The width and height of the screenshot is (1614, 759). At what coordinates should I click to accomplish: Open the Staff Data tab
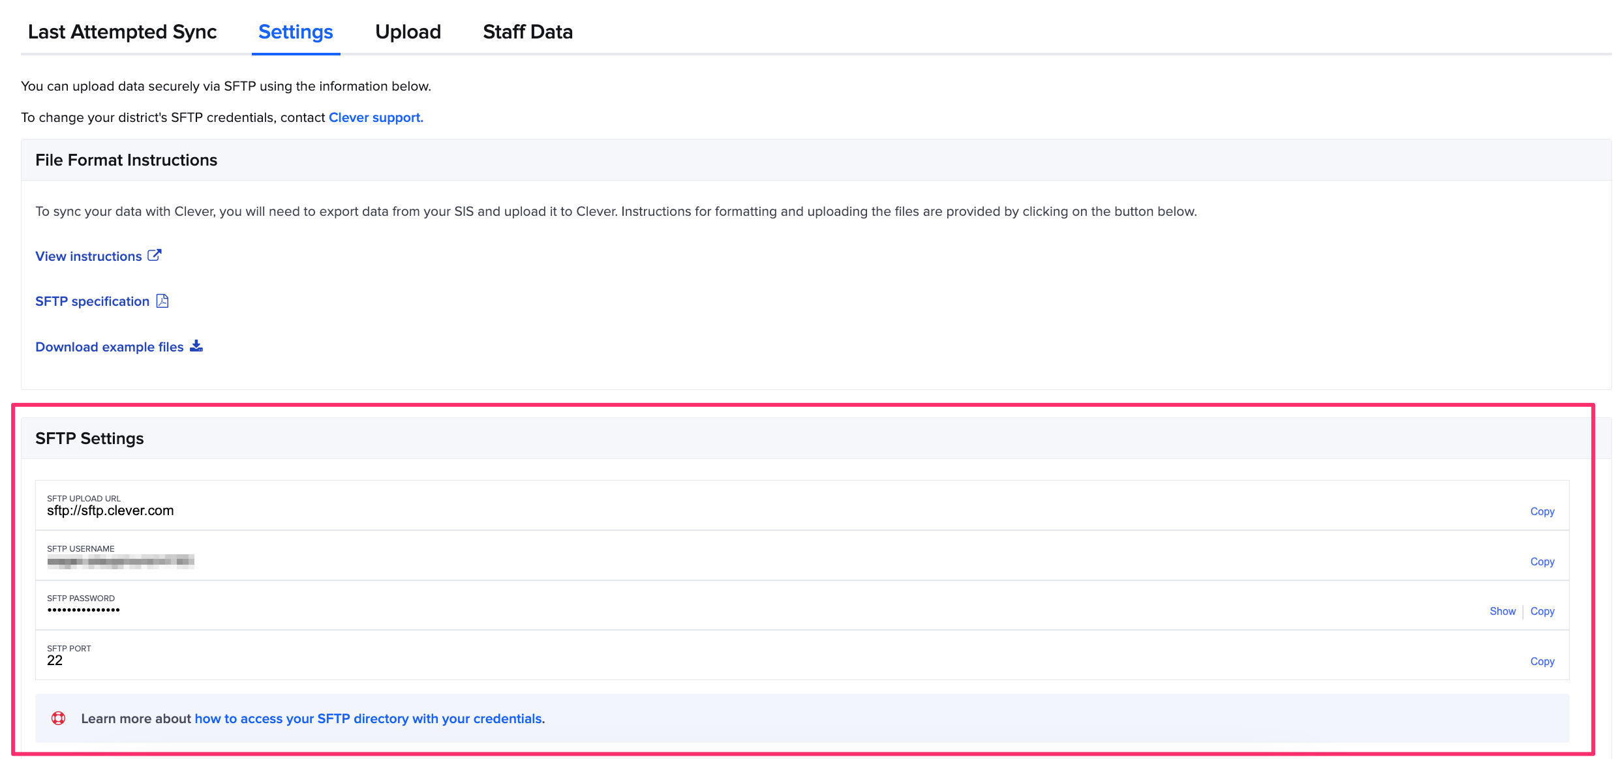pos(528,31)
